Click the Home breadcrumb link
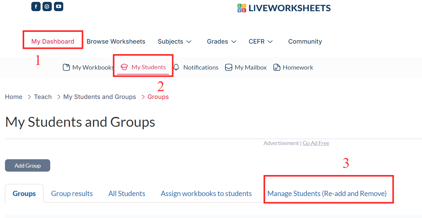This screenshot has height=218, width=422. [14, 97]
